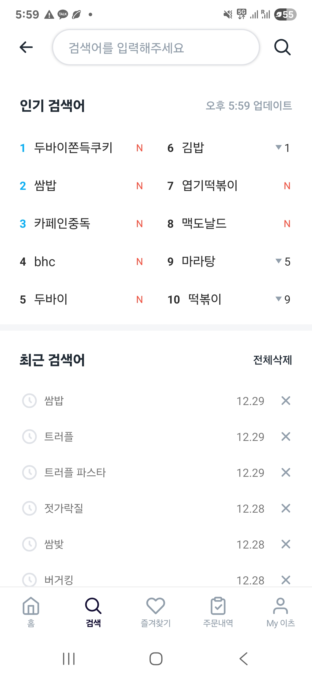Tap popular search term bhc
This screenshot has width=312, height=677.
pyautogui.click(x=45, y=262)
